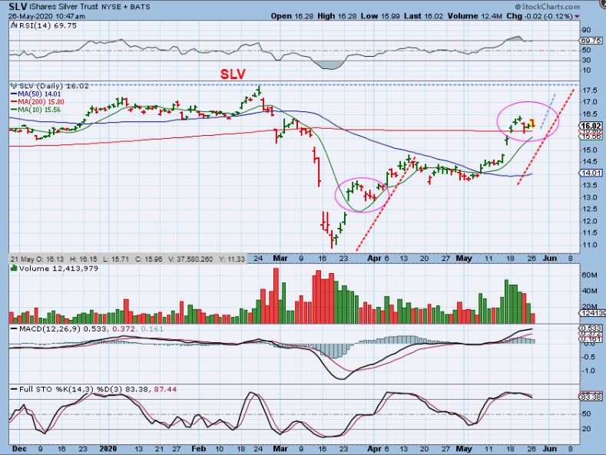
Task: Select the iShares Silver Trust name
Action: click(x=65, y=7)
